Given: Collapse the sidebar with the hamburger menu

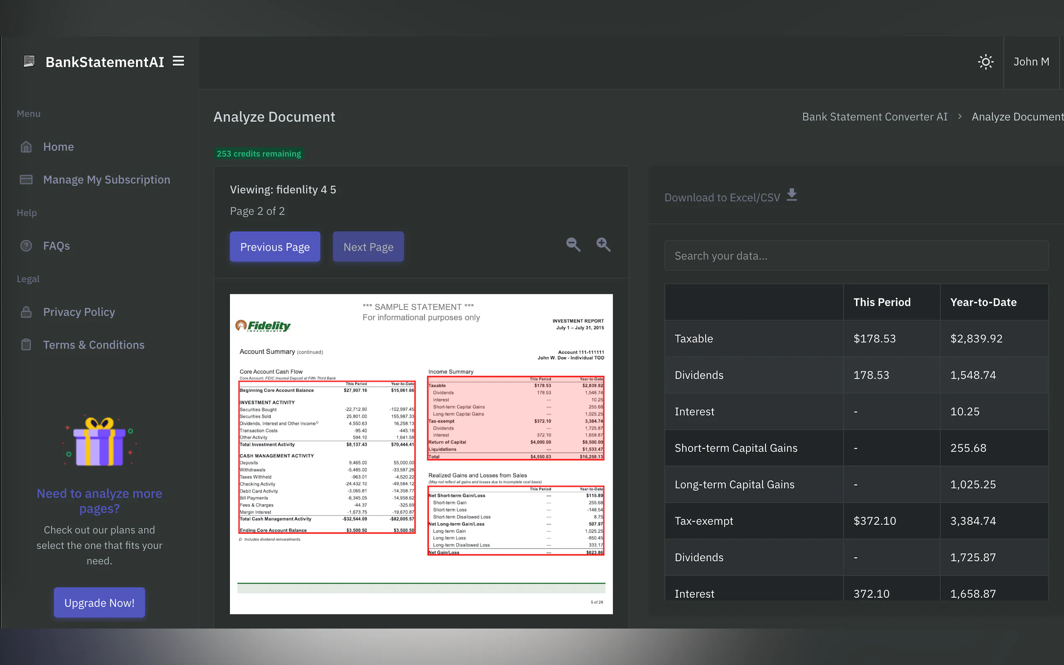Looking at the screenshot, I should [x=178, y=61].
